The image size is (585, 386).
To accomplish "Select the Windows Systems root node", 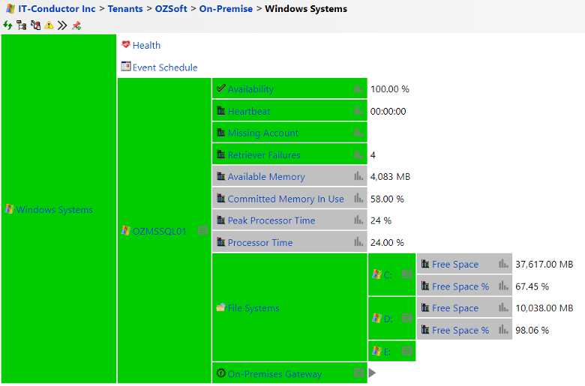I will pyautogui.click(x=54, y=210).
